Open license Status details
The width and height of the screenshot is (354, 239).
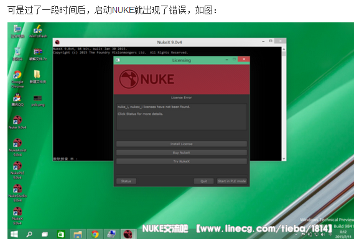click(x=126, y=181)
